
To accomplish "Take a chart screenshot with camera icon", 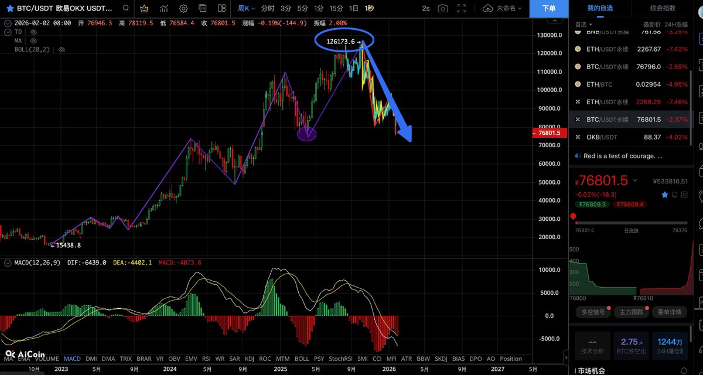I will (443, 9).
